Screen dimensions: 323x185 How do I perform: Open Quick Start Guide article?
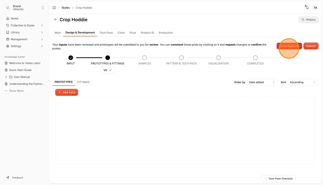coord(20,70)
